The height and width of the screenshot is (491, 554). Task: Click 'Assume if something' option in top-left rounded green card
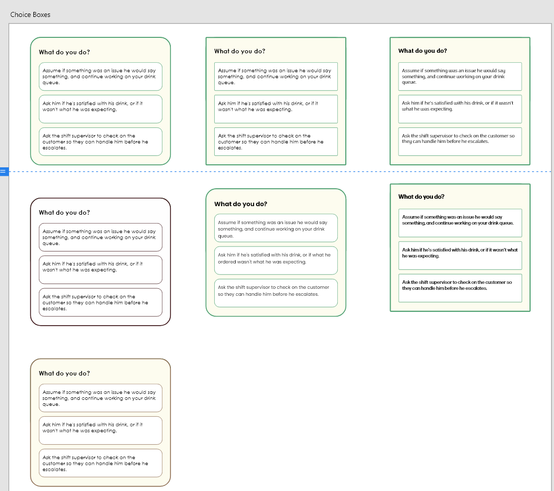point(100,77)
